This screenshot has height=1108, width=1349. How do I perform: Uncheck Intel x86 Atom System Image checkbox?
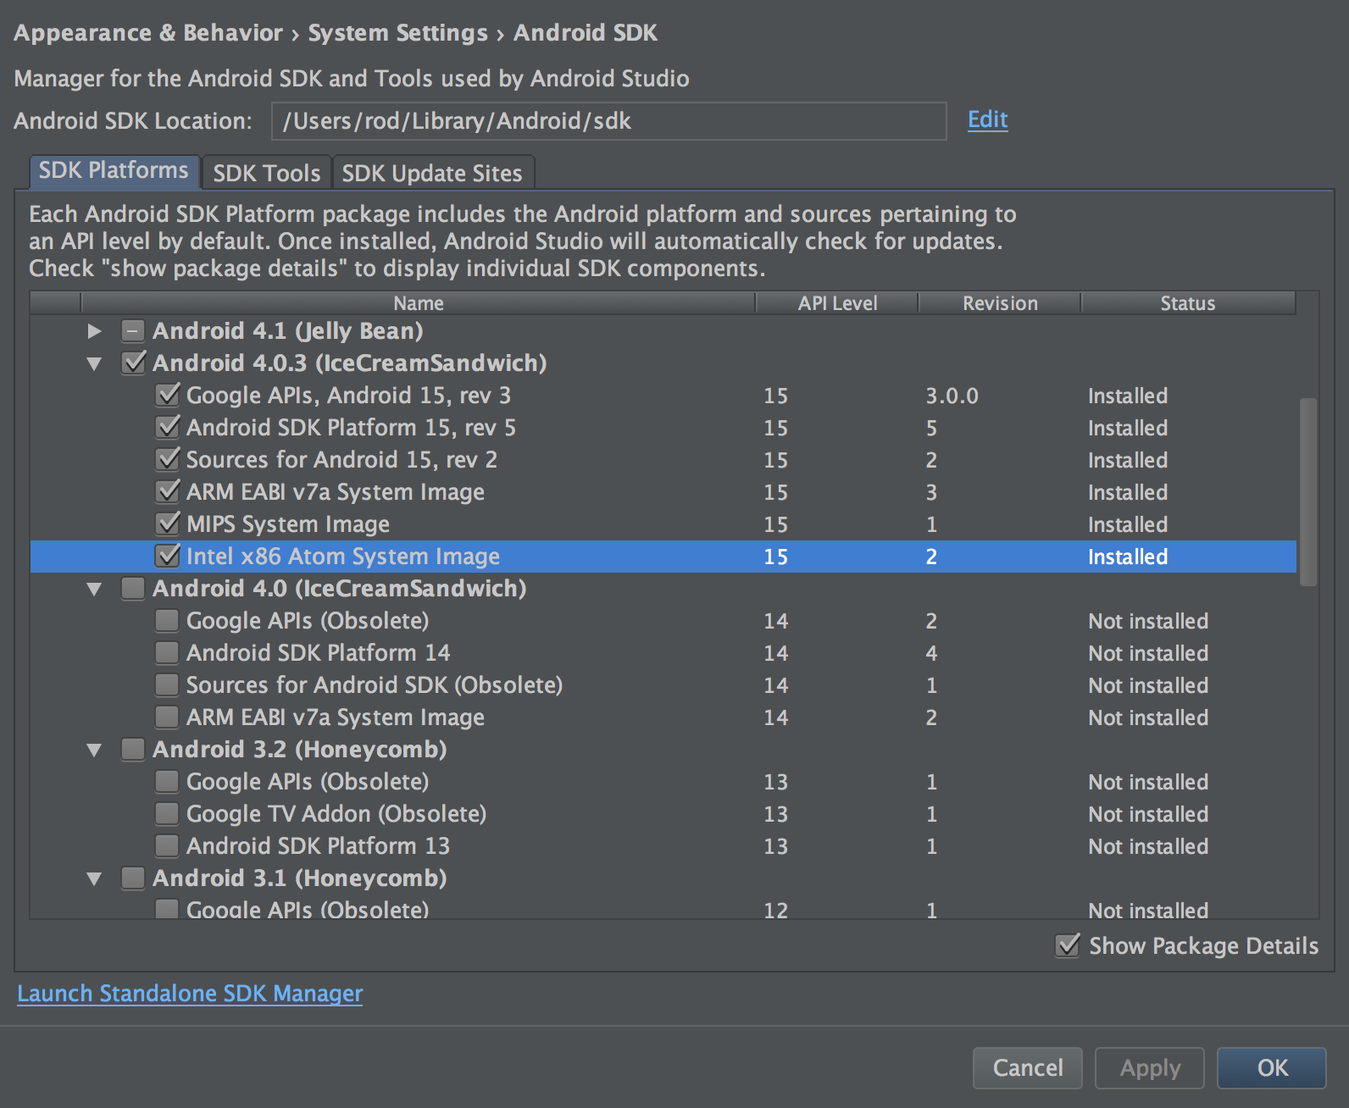coord(168,556)
